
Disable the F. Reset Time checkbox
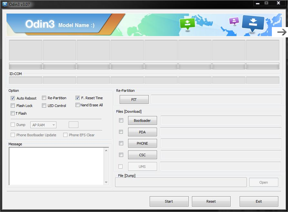pos(77,98)
